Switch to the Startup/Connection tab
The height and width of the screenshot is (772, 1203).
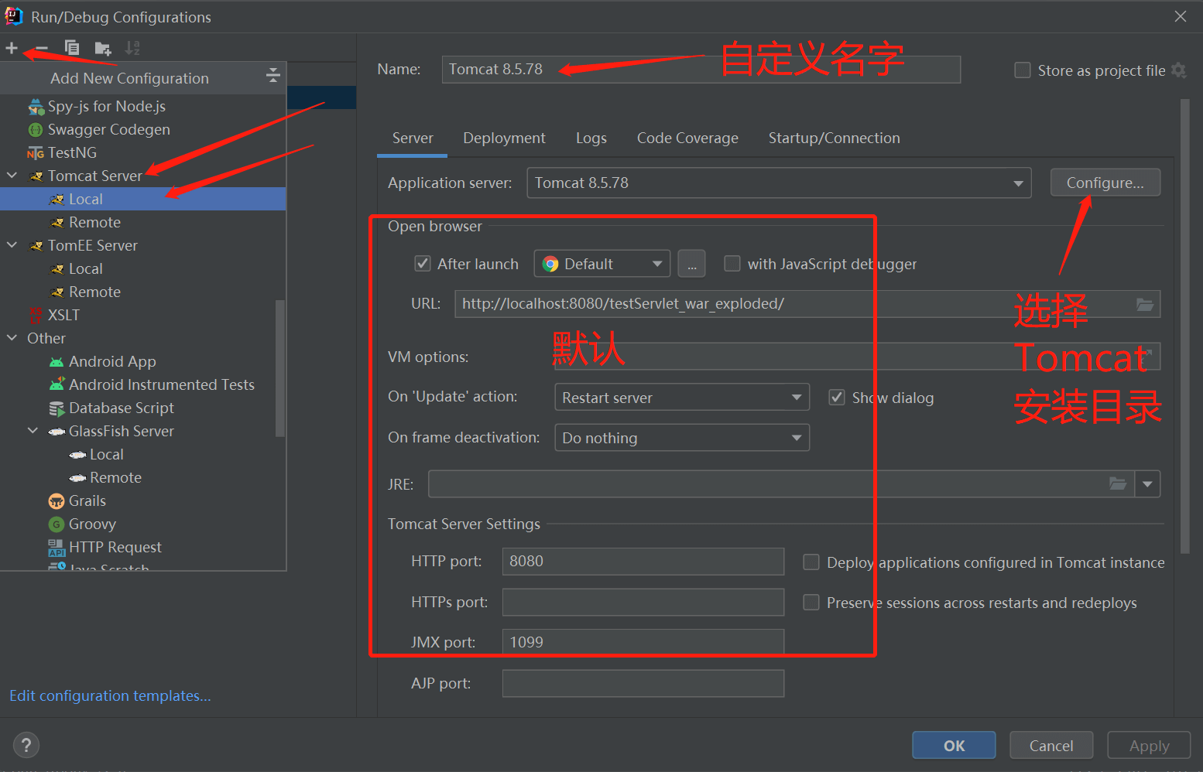[x=834, y=138]
